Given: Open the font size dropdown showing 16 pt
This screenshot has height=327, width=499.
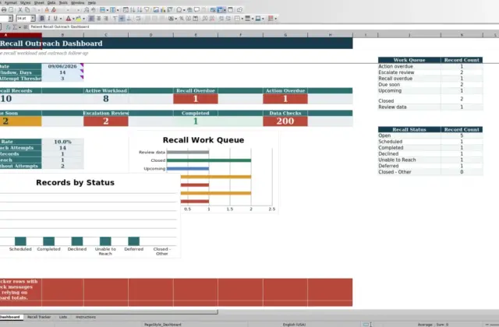Looking at the screenshot, I should pos(33,19).
